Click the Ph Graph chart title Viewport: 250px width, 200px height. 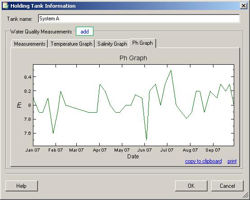(133, 58)
